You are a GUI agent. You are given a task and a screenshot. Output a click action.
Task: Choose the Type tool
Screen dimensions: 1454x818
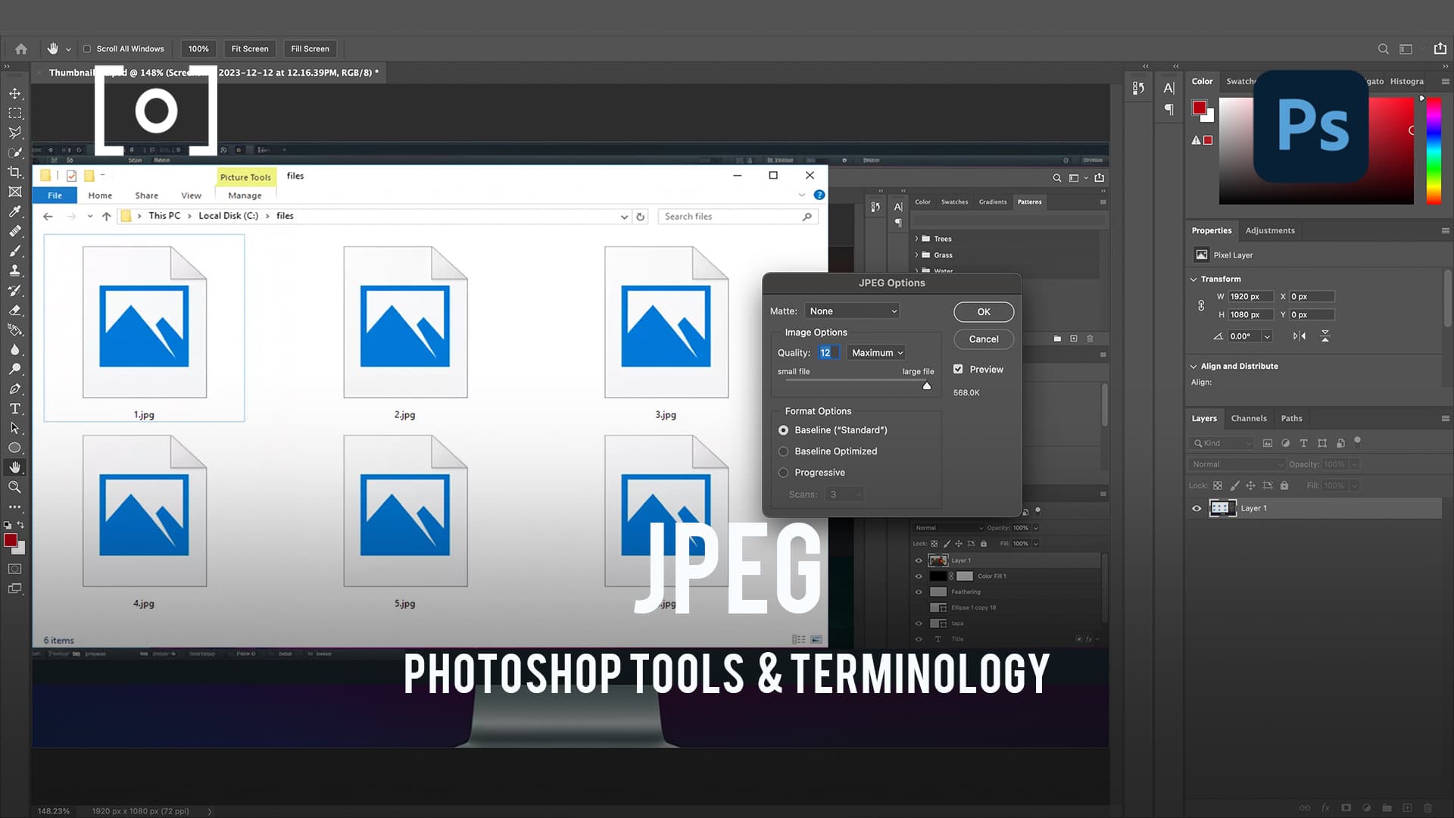pos(15,407)
